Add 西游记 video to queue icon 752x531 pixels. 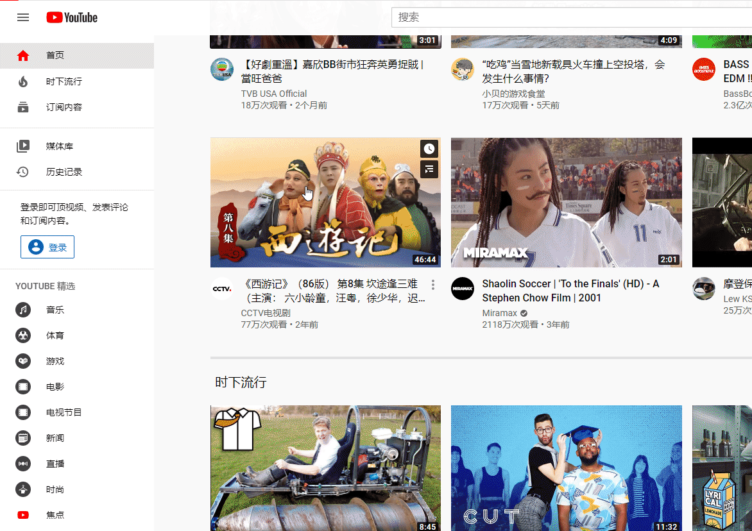pyautogui.click(x=429, y=169)
